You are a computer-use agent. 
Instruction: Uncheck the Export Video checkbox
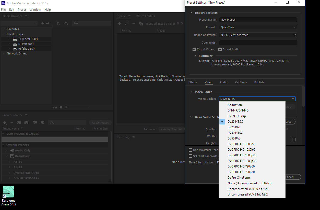[x=194, y=49]
